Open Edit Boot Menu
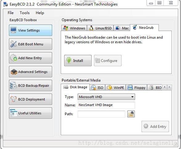 click(x=31, y=44)
